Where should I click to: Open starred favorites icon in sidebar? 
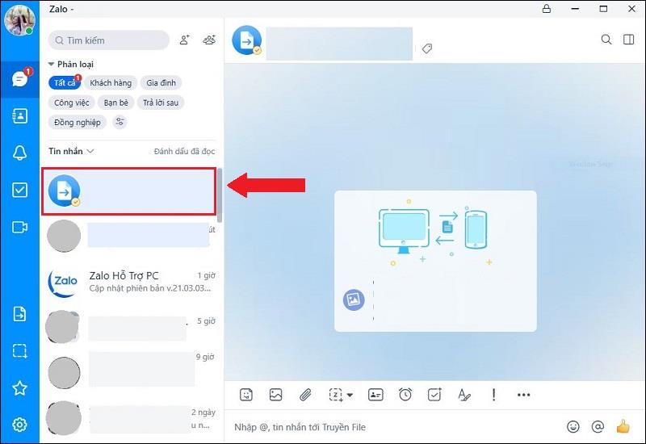[x=19, y=388]
